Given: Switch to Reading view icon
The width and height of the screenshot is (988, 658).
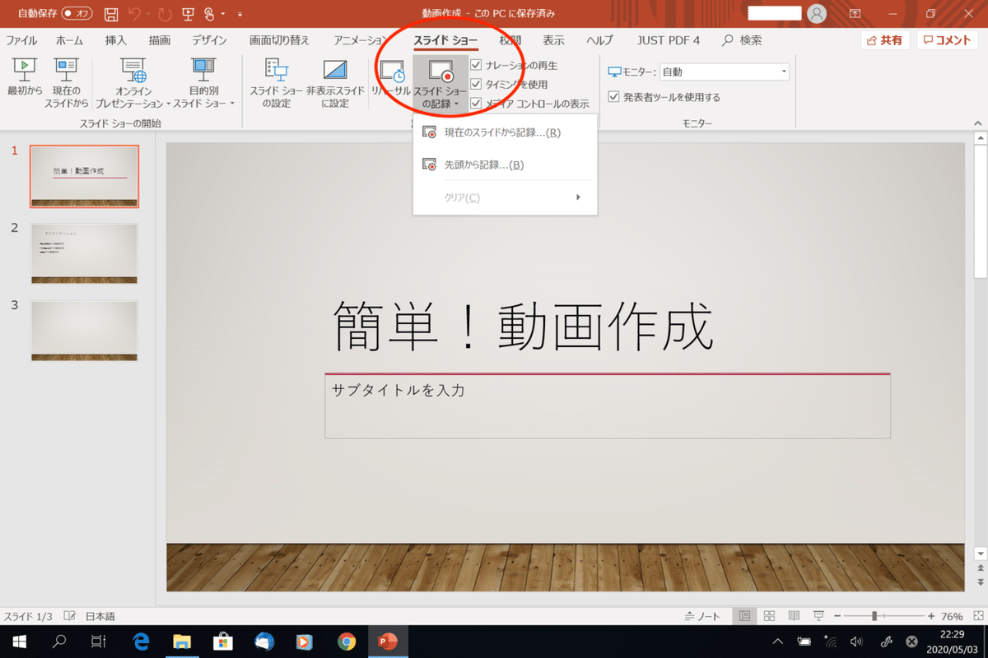Looking at the screenshot, I should point(794,616).
